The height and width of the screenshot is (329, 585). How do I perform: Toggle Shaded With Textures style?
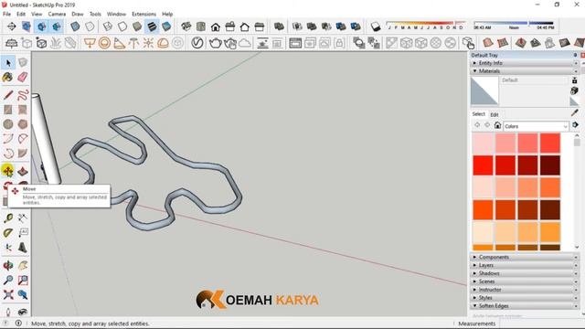[152, 27]
